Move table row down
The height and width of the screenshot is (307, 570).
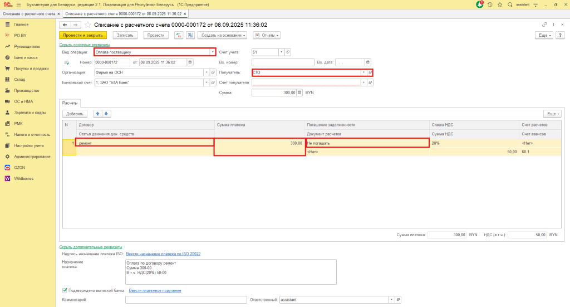click(106, 114)
